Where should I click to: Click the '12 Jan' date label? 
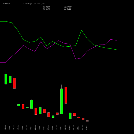click(5, 128)
